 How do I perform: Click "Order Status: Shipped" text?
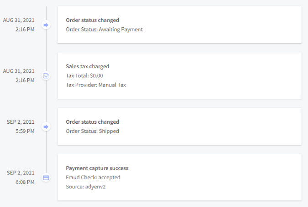[x=92, y=131]
